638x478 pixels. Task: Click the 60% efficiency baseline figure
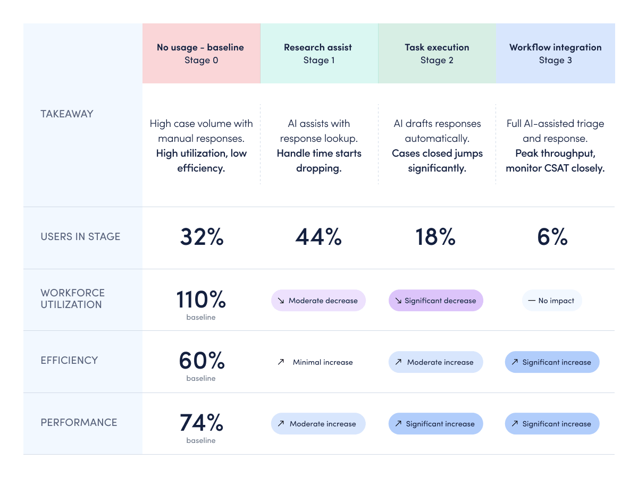pos(202,361)
